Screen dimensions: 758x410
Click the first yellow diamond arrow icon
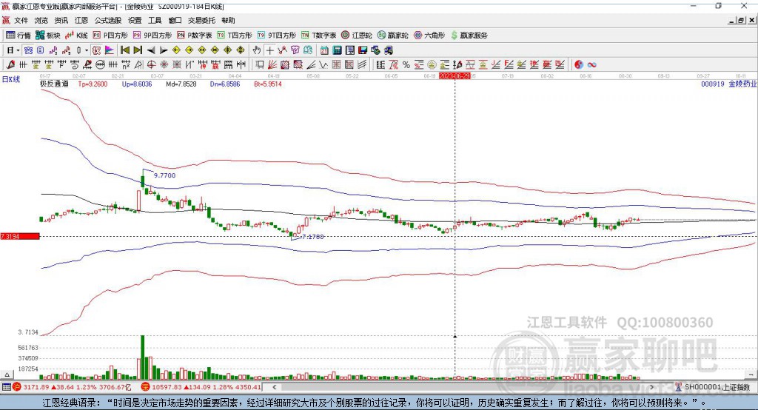pos(176,50)
